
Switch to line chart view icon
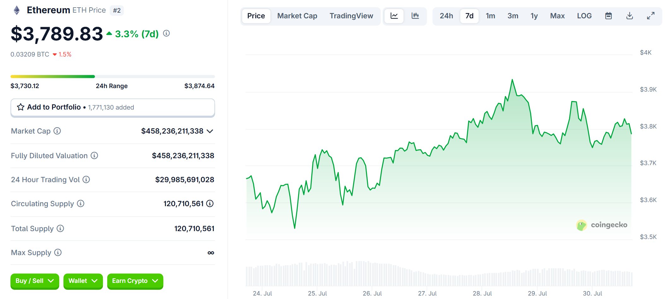pos(394,16)
